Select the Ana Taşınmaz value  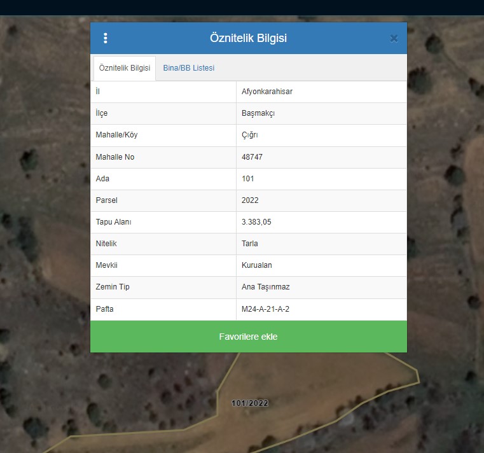coord(266,287)
